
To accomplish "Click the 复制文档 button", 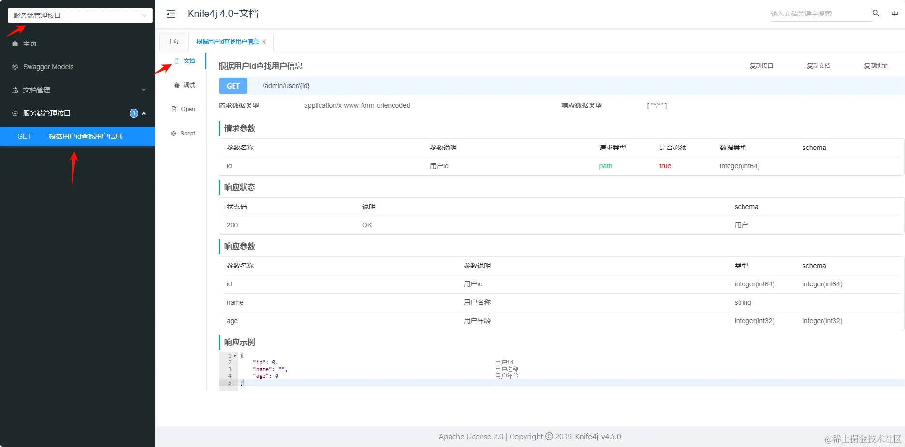I will [818, 66].
